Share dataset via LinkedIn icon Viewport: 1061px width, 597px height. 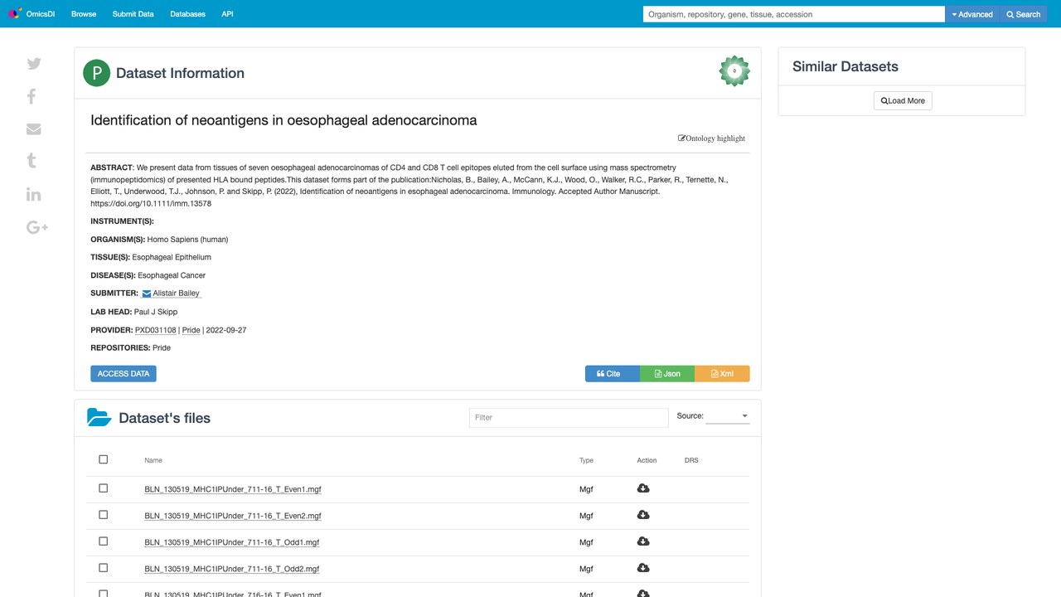[x=34, y=194]
